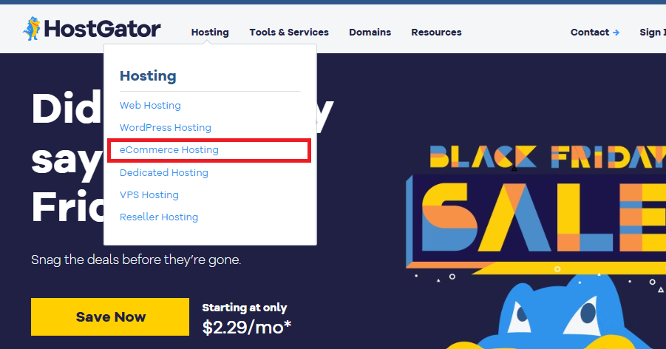Click "Snag the deals before they're gone." text
Viewport: 666px width, 349px height.
pos(136,260)
